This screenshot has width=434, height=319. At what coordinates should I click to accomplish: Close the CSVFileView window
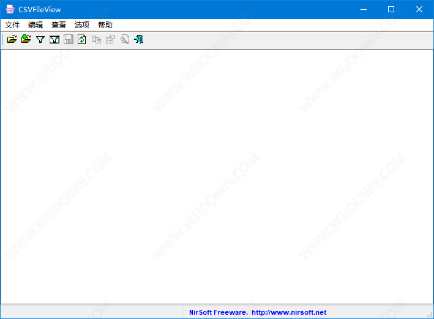419,9
